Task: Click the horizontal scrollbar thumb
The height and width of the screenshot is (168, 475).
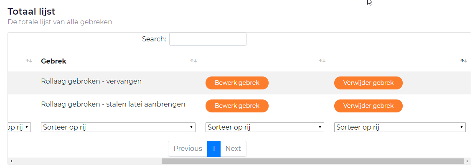Action: click(x=312, y=161)
